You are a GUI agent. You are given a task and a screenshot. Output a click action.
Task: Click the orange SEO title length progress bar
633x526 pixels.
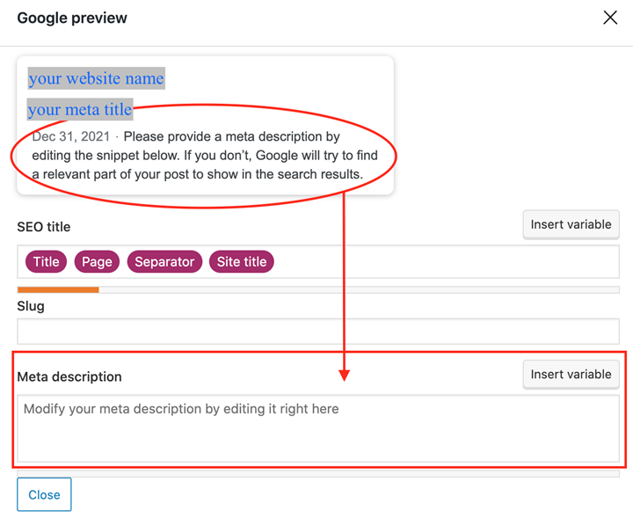58,289
